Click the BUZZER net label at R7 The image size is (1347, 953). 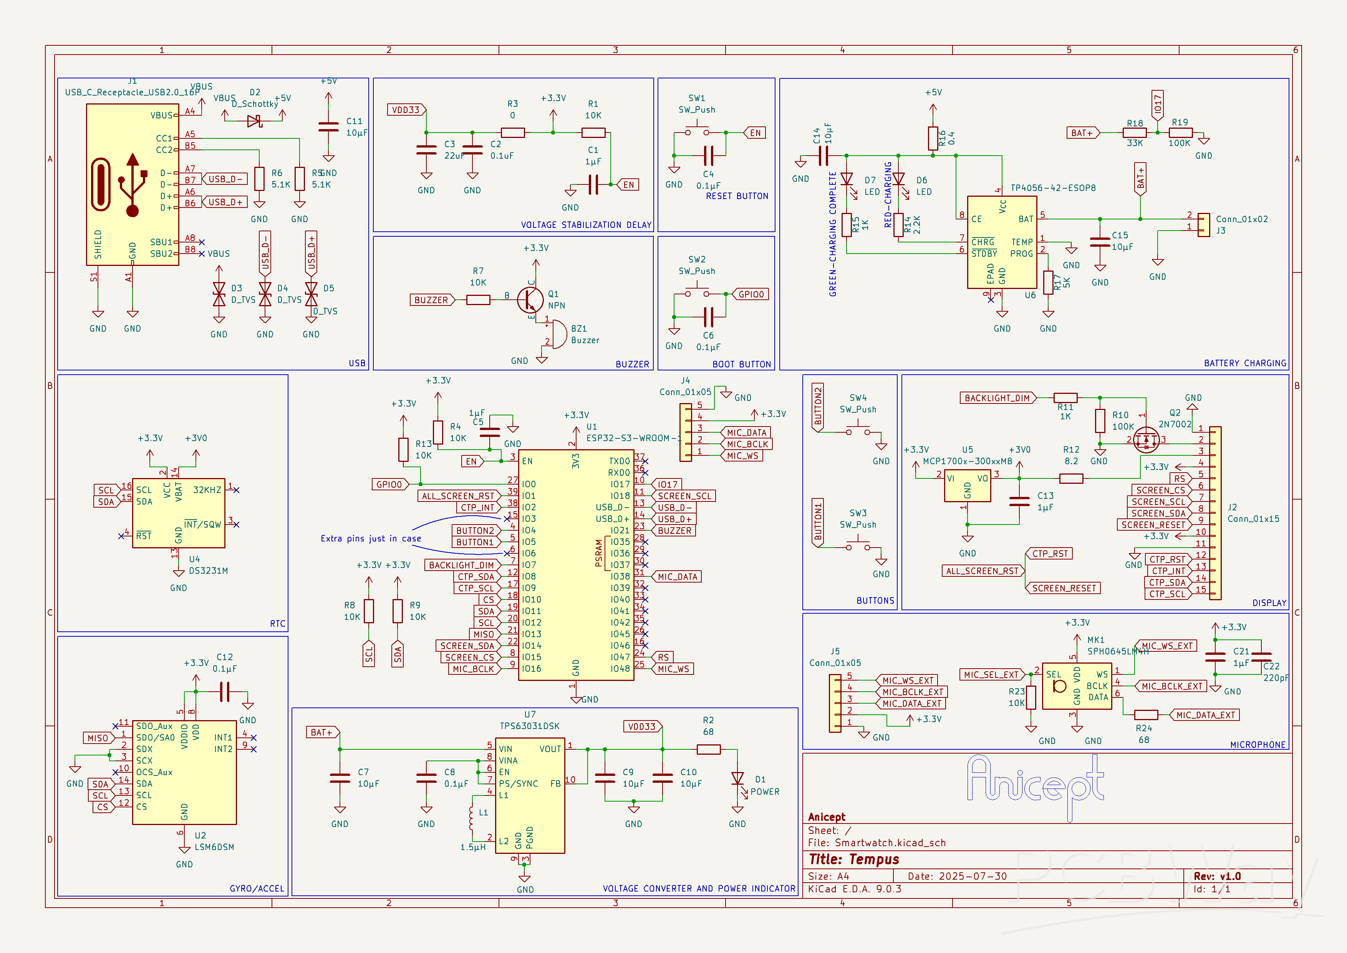click(432, 300)
